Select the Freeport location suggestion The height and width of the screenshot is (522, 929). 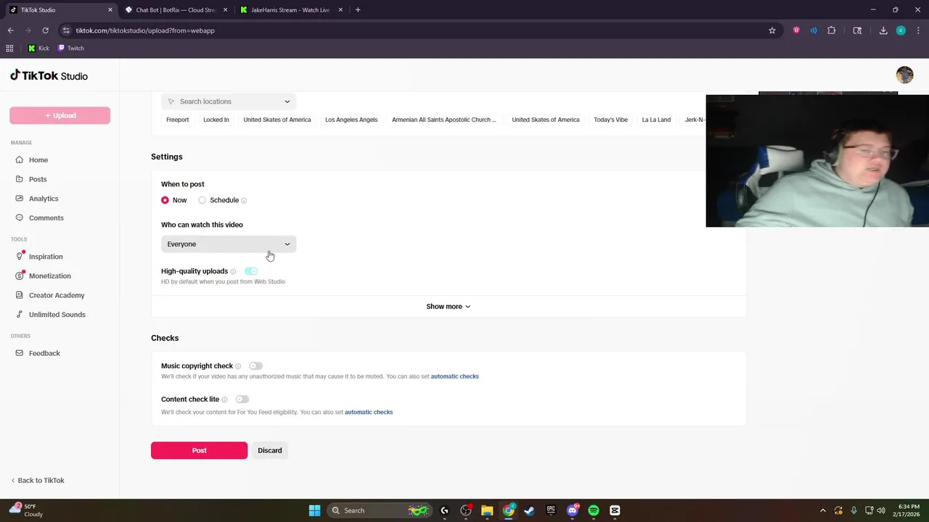click(178, 120)
